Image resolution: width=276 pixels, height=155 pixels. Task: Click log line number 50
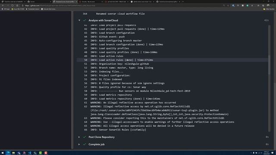pos(85,60)
